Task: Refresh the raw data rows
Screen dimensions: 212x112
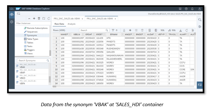Action: [x=187, y=30]
